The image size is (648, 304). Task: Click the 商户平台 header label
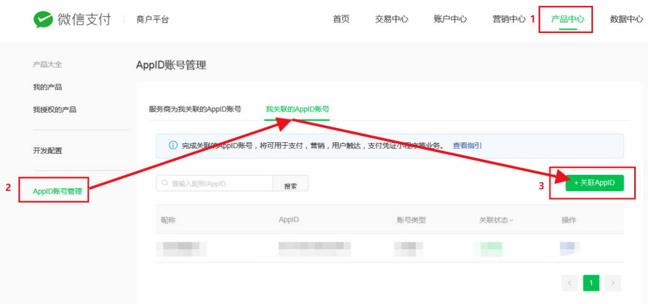click(x=153, y=20)
